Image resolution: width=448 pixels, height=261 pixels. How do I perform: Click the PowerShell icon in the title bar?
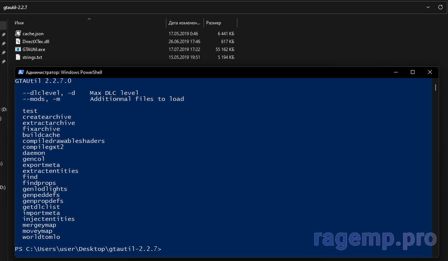pos(21,72)
